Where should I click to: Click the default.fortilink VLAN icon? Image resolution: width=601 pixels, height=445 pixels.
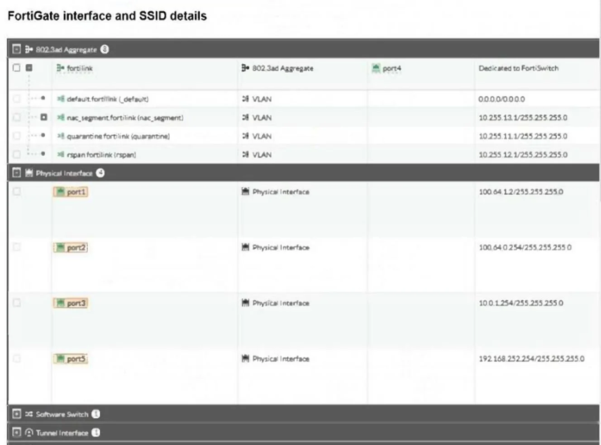[x=61, y=99]
